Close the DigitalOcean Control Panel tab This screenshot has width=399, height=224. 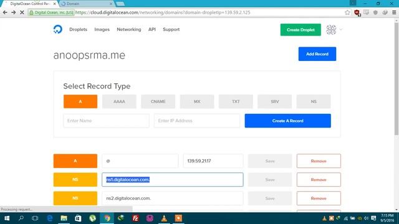coord(54,4)
